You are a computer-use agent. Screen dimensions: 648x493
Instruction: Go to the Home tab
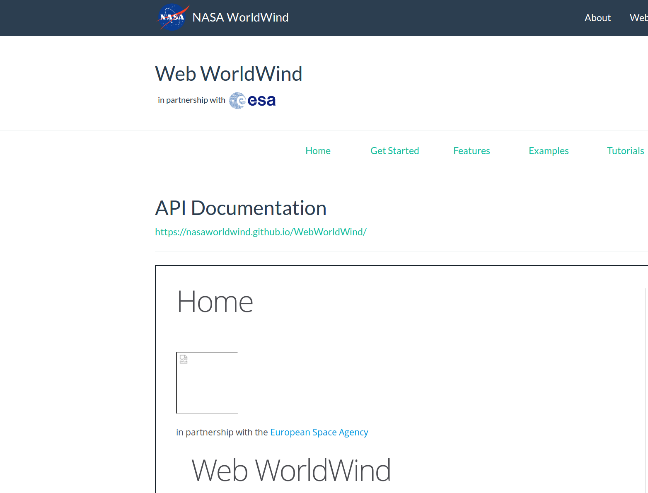318,151
